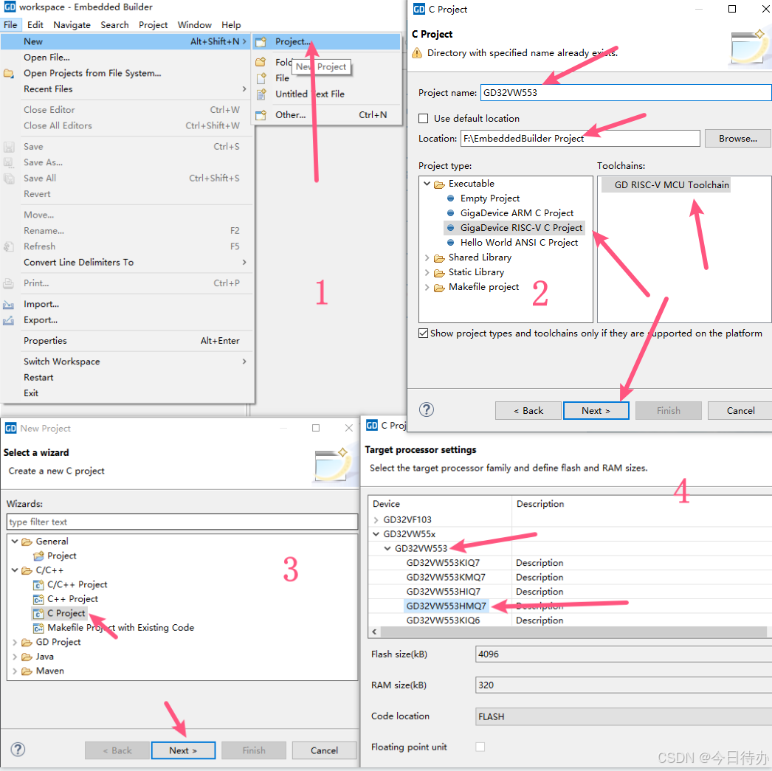This screenshot has width=772, height=771.
Task: Click the help icon in New Project dialog
Action: pyautogui.click(x=18, y=750)
